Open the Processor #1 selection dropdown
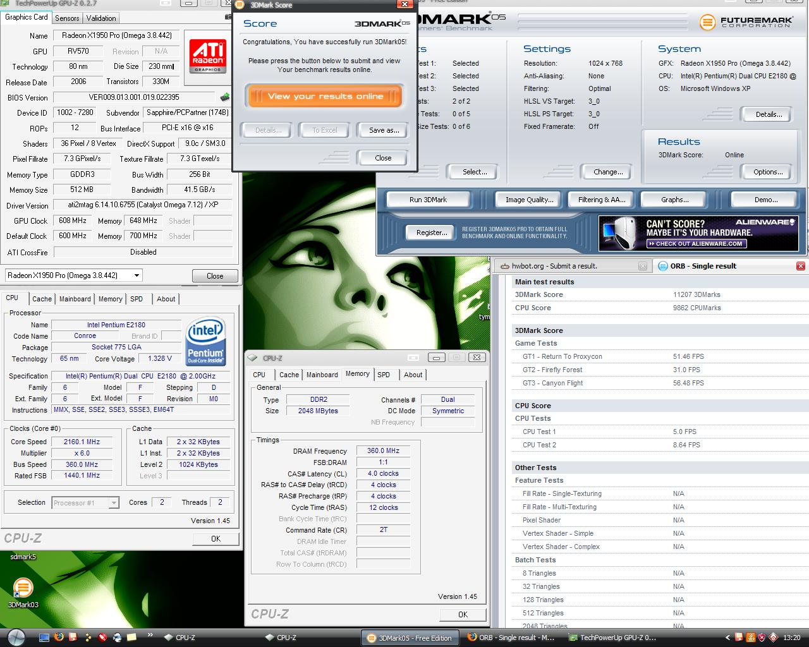Screen dimensions: 809x647 [114, 503]
